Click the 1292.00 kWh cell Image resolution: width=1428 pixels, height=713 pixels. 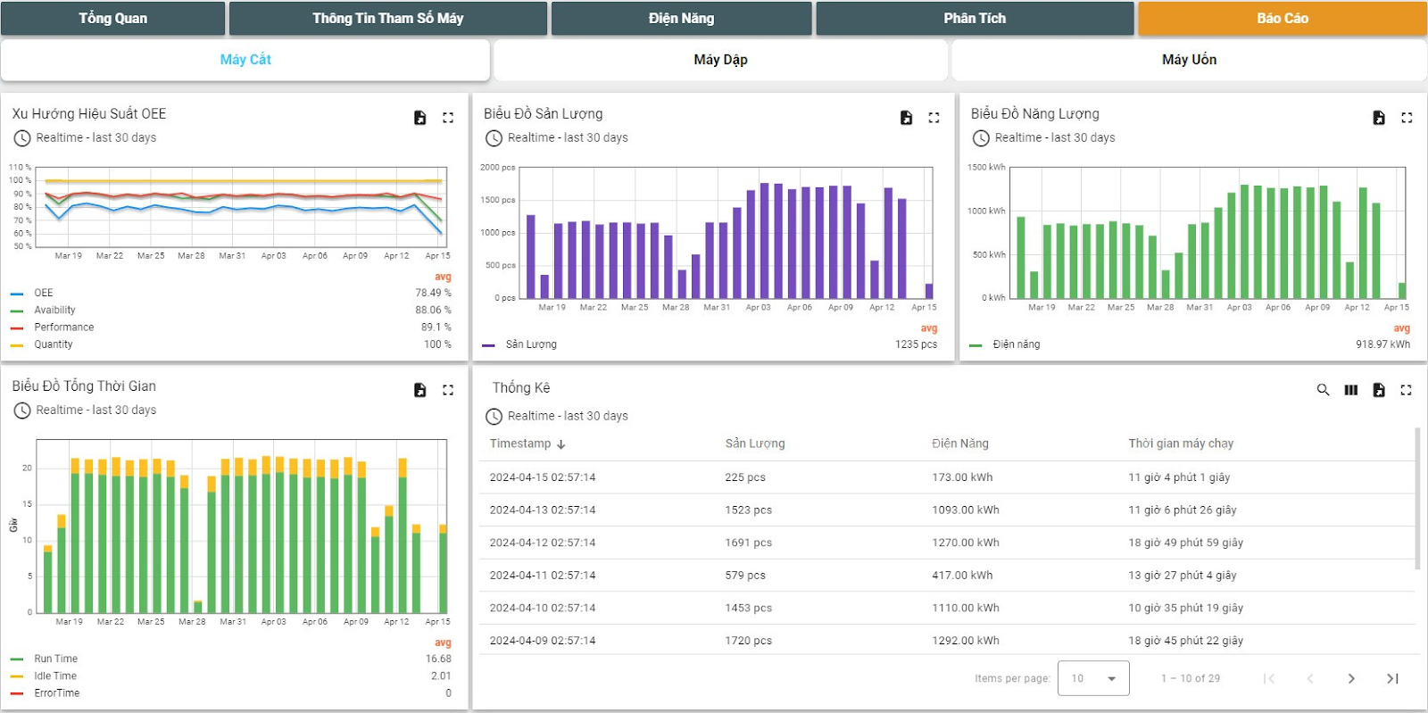[966, 641]
